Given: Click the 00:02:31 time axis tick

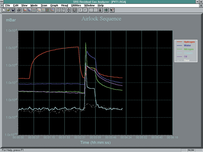Looking at the screenshot, I should click(x=80, y=137).
